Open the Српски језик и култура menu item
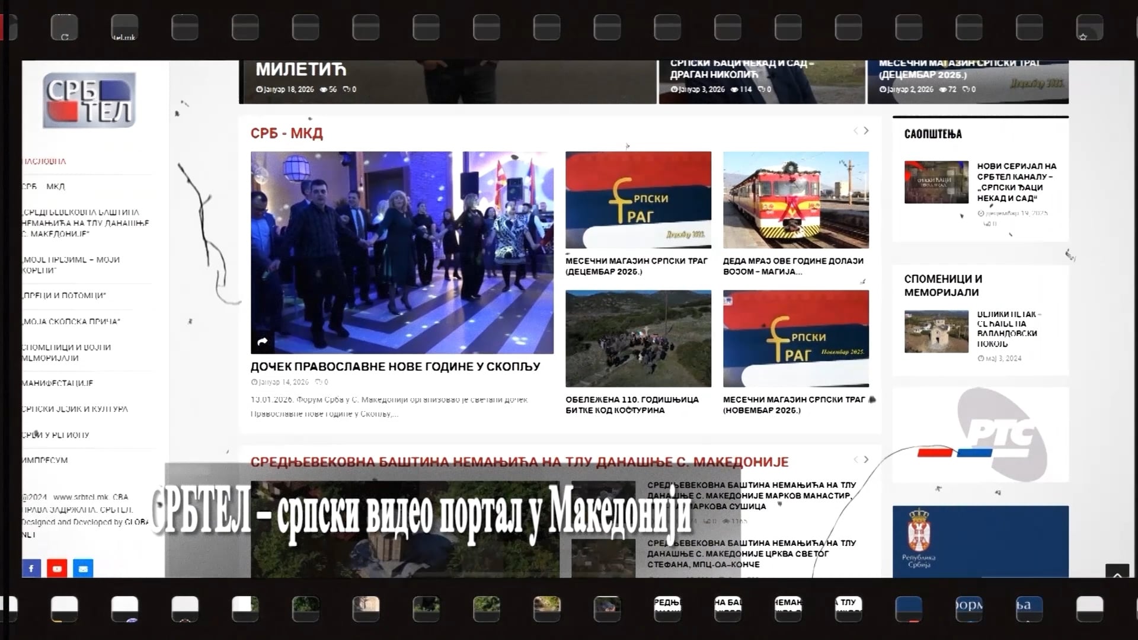 (x=75, y=409)
